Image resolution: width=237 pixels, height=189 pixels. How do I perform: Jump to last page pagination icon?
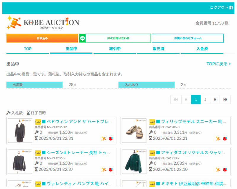point(225,100)
